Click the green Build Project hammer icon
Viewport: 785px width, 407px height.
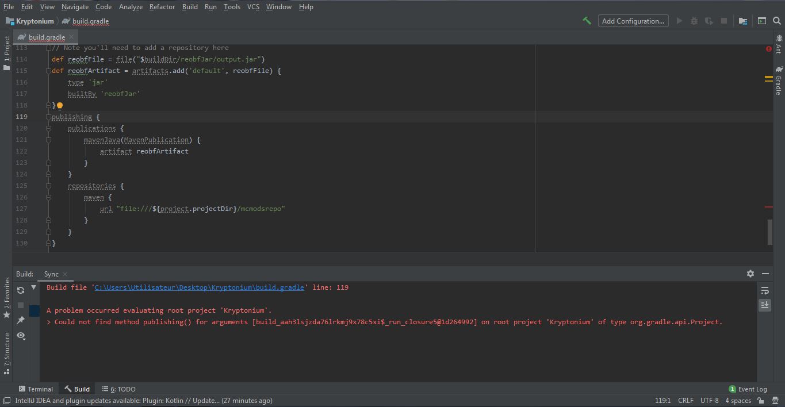(587, 21)
